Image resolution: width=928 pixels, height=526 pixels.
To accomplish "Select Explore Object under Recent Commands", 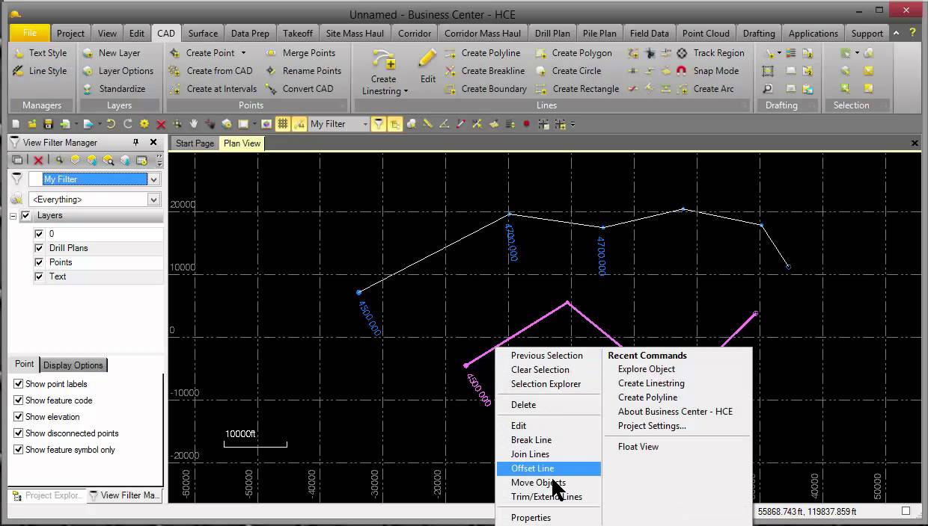I will point(647,369).
